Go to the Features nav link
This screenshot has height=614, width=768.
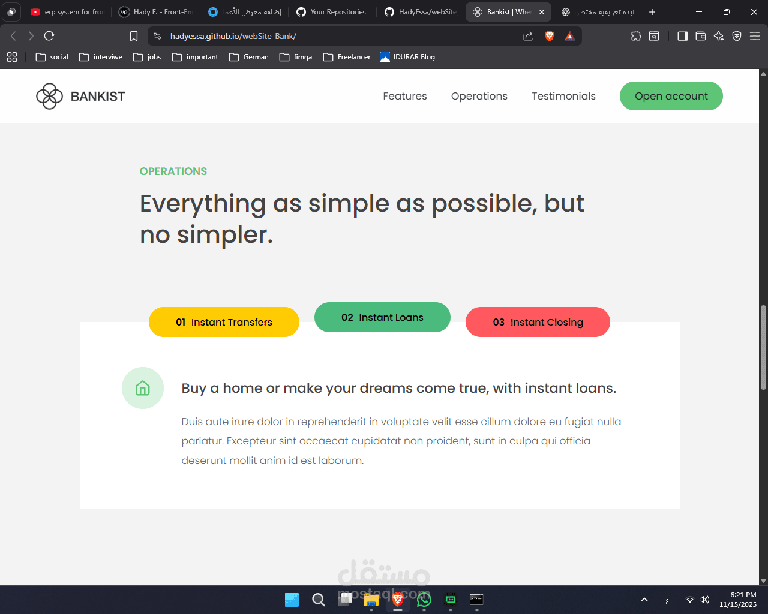coord(405,96)
